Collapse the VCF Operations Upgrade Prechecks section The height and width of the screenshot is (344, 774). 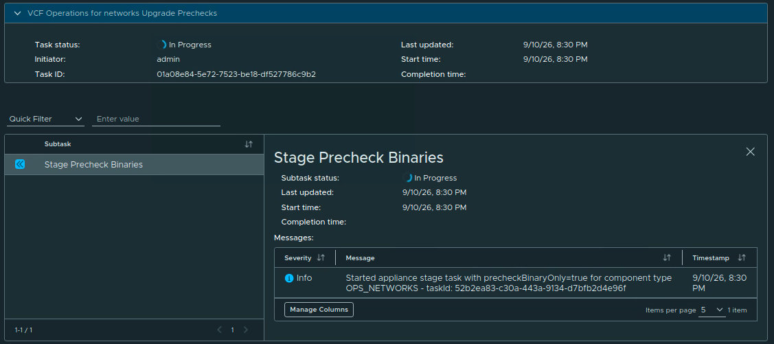click(19, 13)
